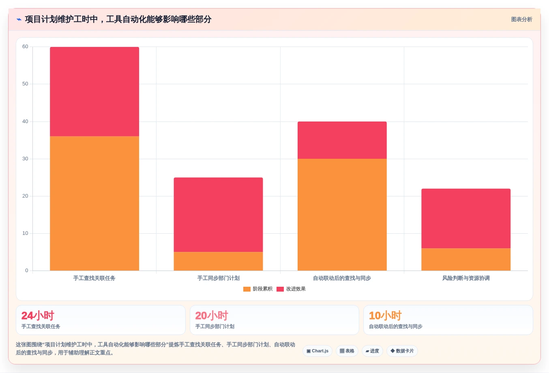Click the diamond icon in 数据卡片 chip
The width and height of the screenshot is (549, 373).
pyautogui.click(x=392, y=351)
